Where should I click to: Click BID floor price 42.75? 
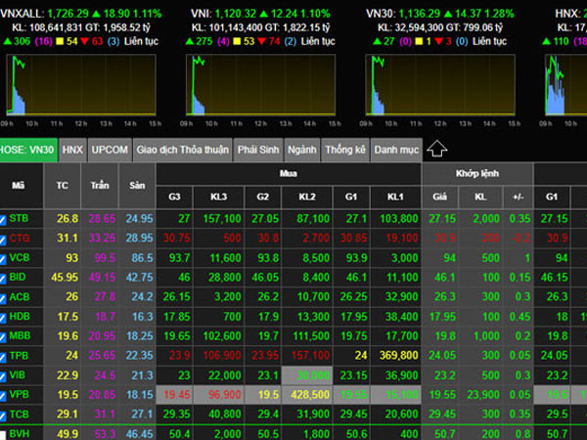pyautogui.click(x=140, y=278)
